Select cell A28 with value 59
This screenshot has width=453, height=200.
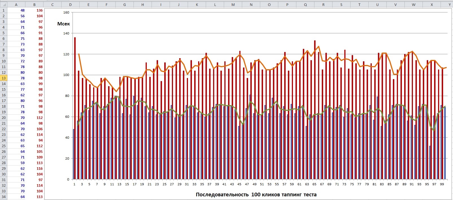[16, 163]
